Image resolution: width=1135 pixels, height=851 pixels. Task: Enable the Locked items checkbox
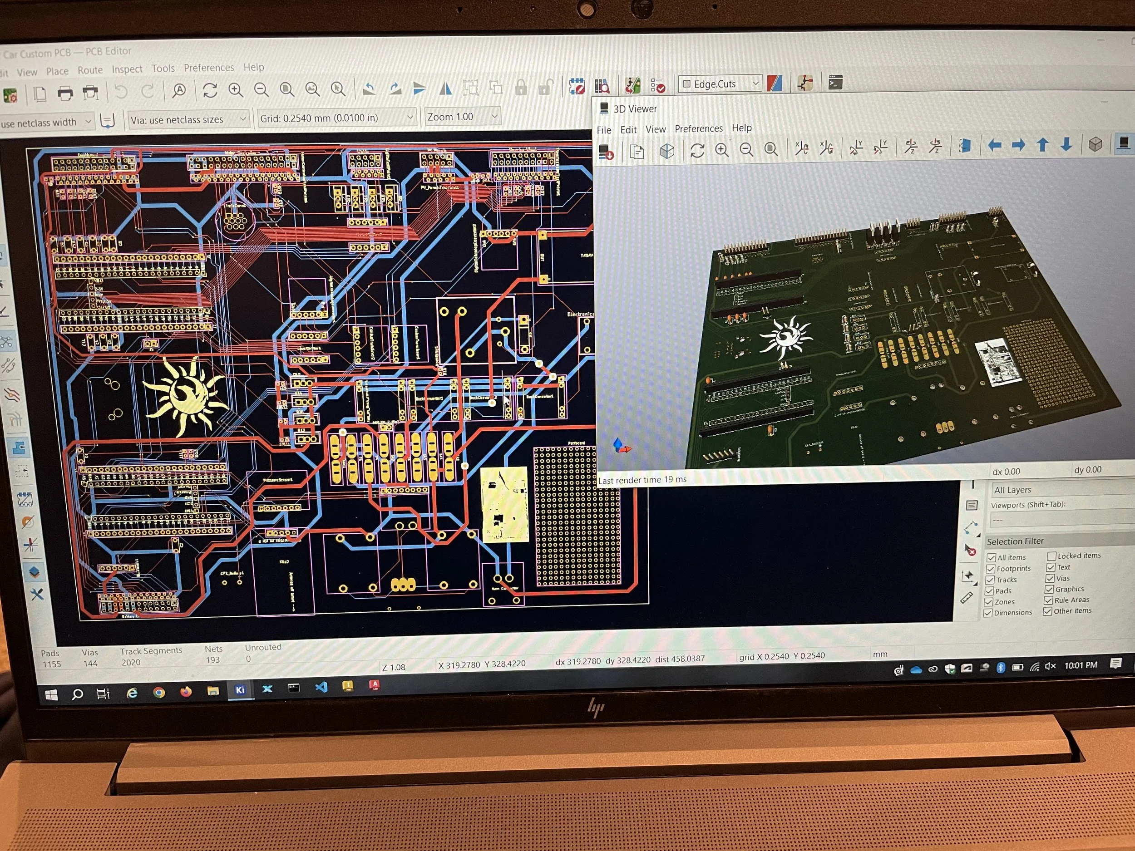1051,556
